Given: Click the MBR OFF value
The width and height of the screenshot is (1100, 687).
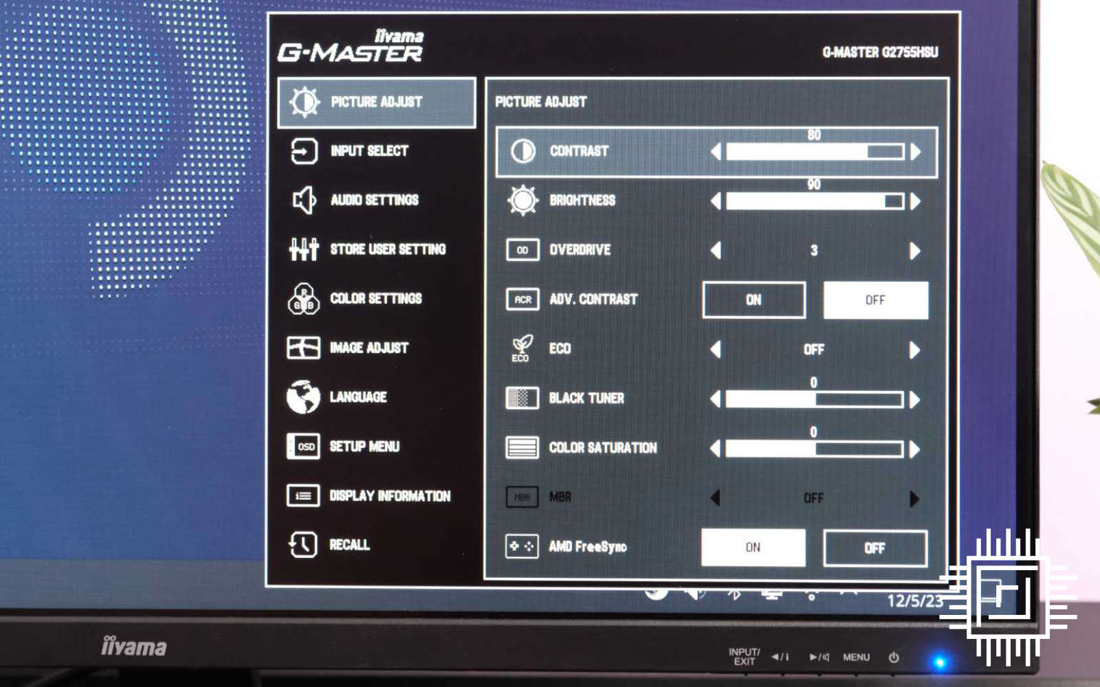Looking at the screenshot, I should click(x=814, y=498).
